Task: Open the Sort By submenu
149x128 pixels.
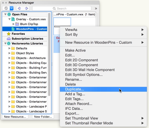Action: coord(103,34)
